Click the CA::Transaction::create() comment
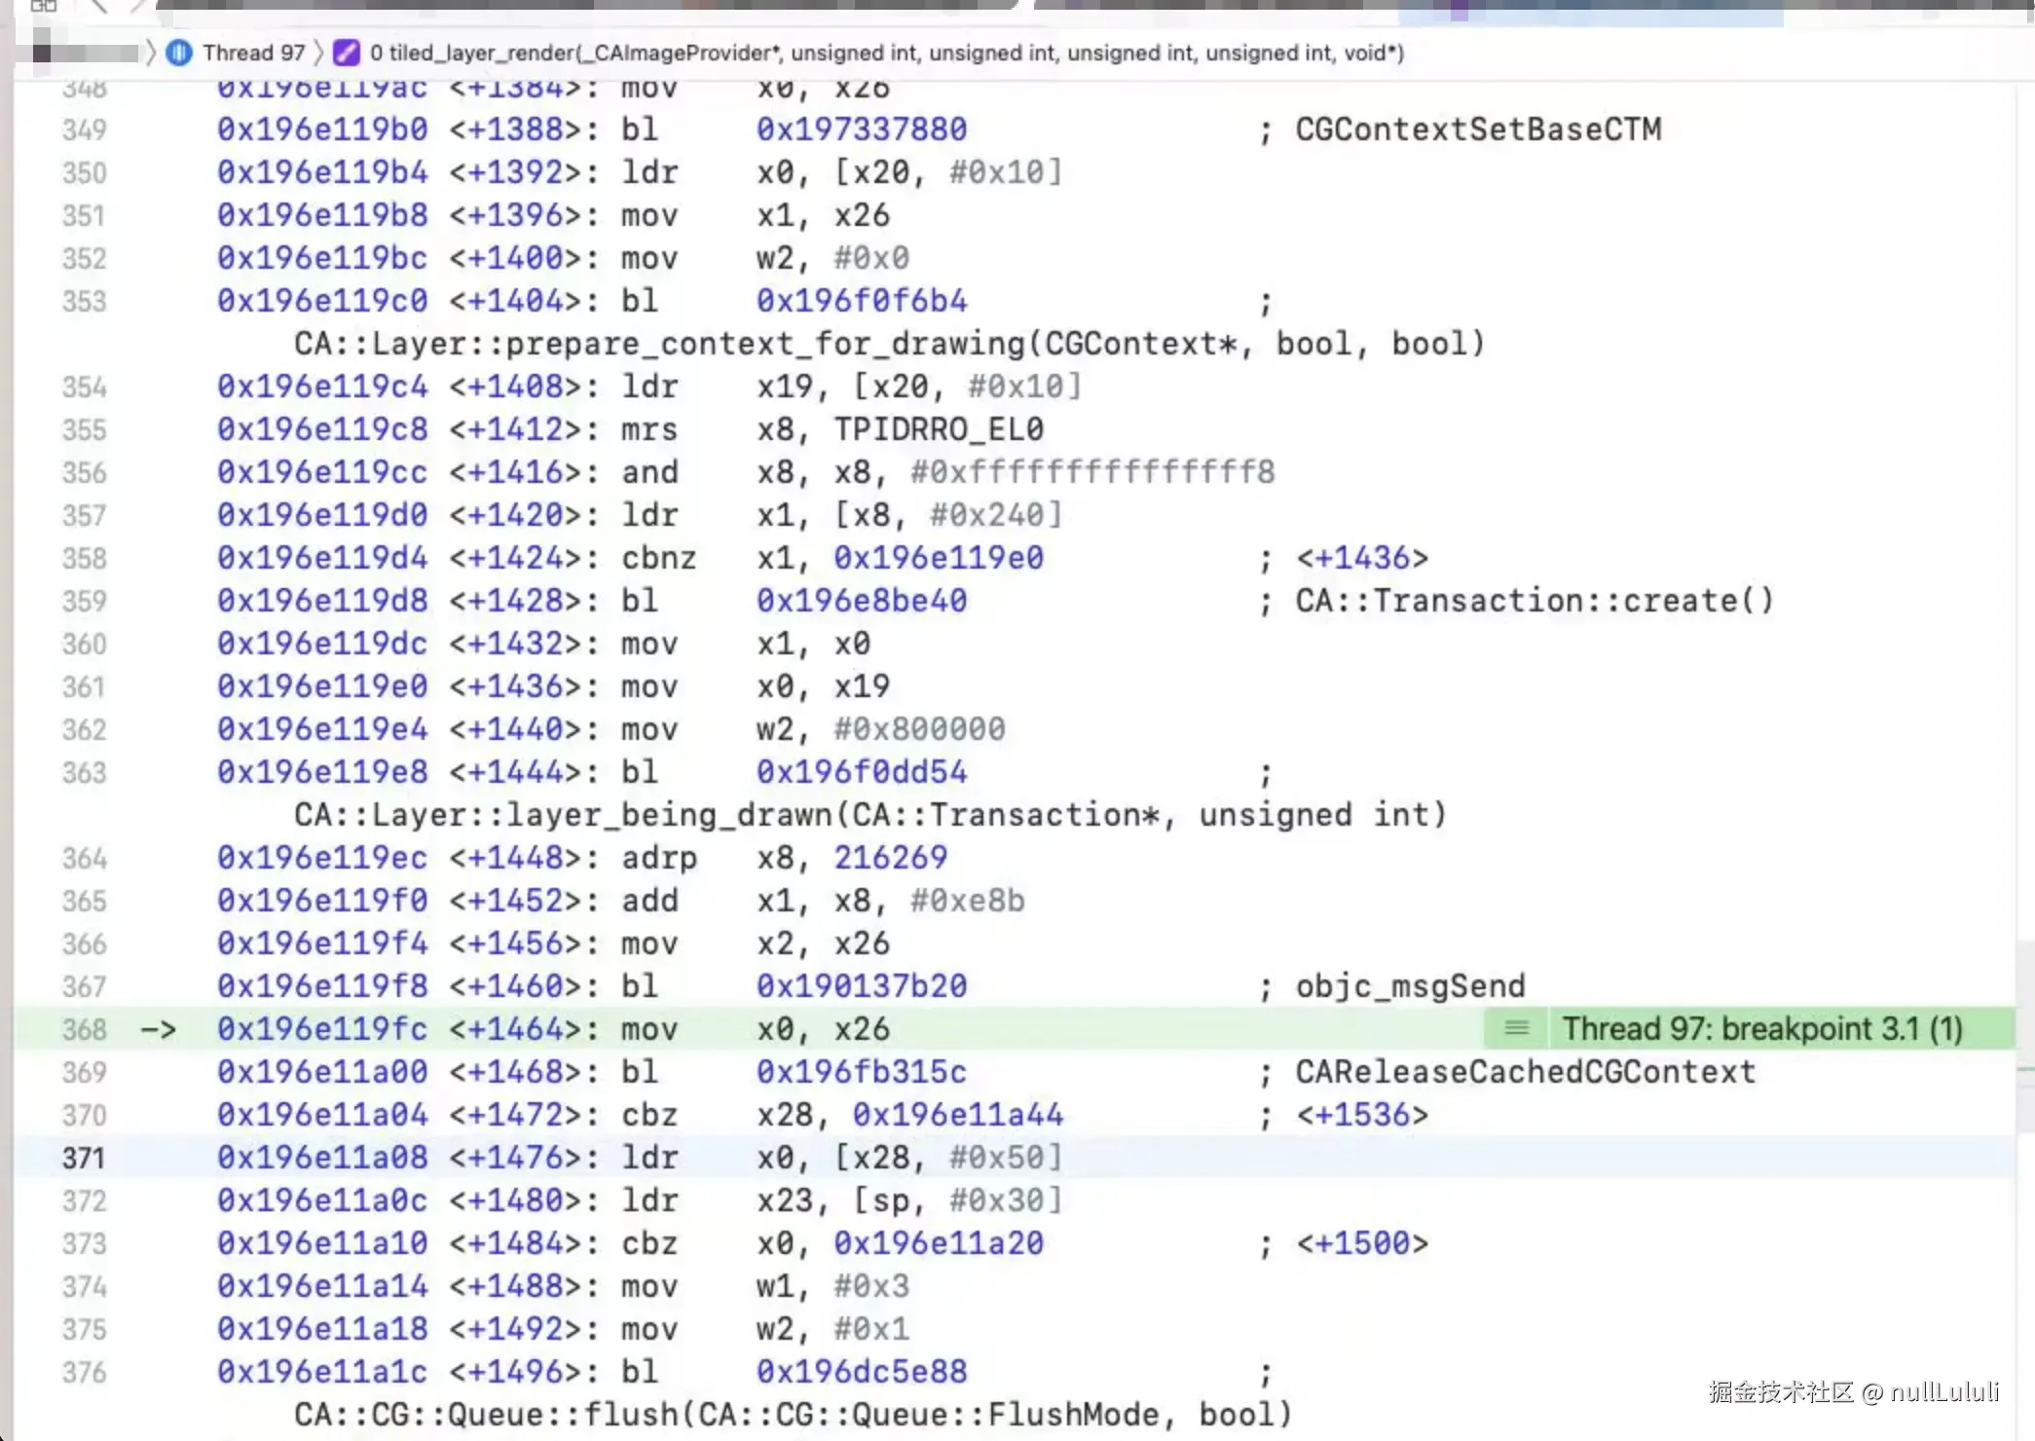 coord(1535,601)
